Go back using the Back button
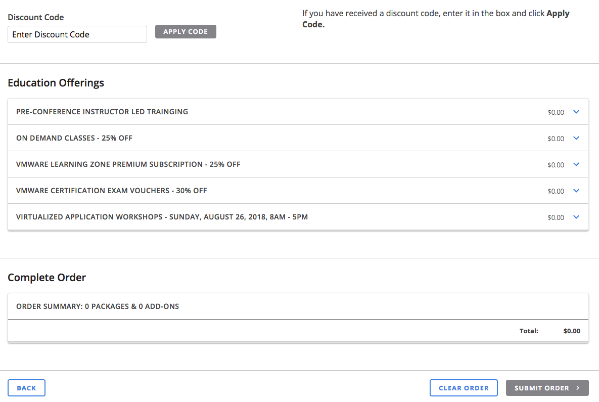 tap(26, 388)
